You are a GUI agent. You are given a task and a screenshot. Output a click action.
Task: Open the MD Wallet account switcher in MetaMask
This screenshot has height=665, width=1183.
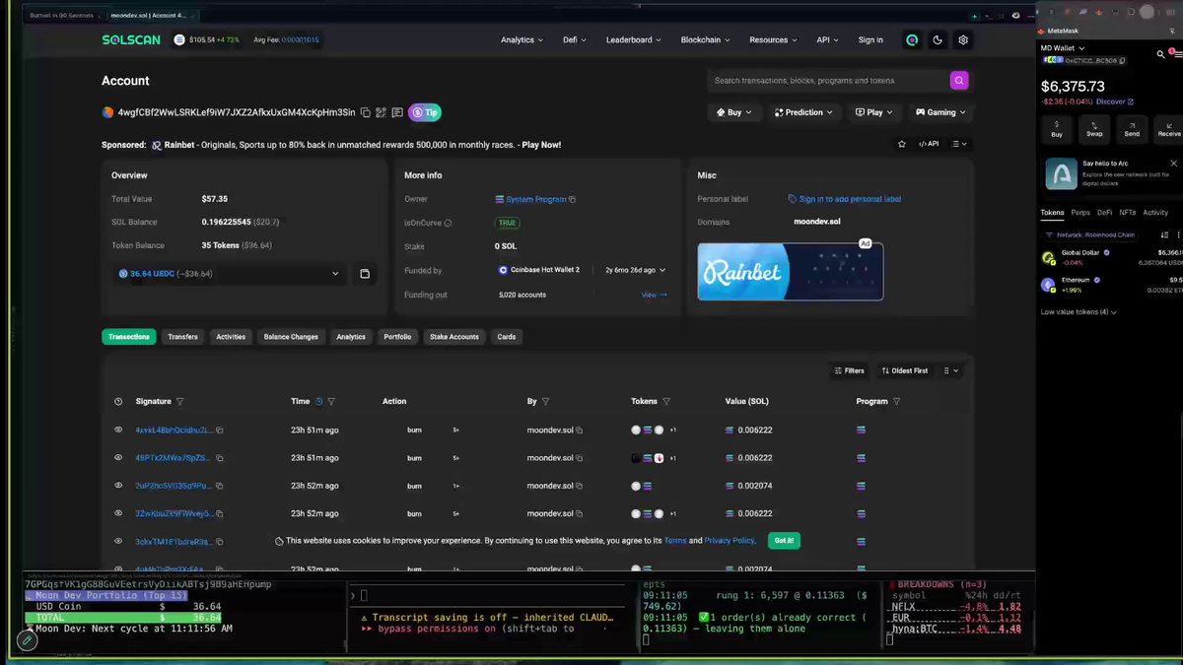click(1063, 47)
